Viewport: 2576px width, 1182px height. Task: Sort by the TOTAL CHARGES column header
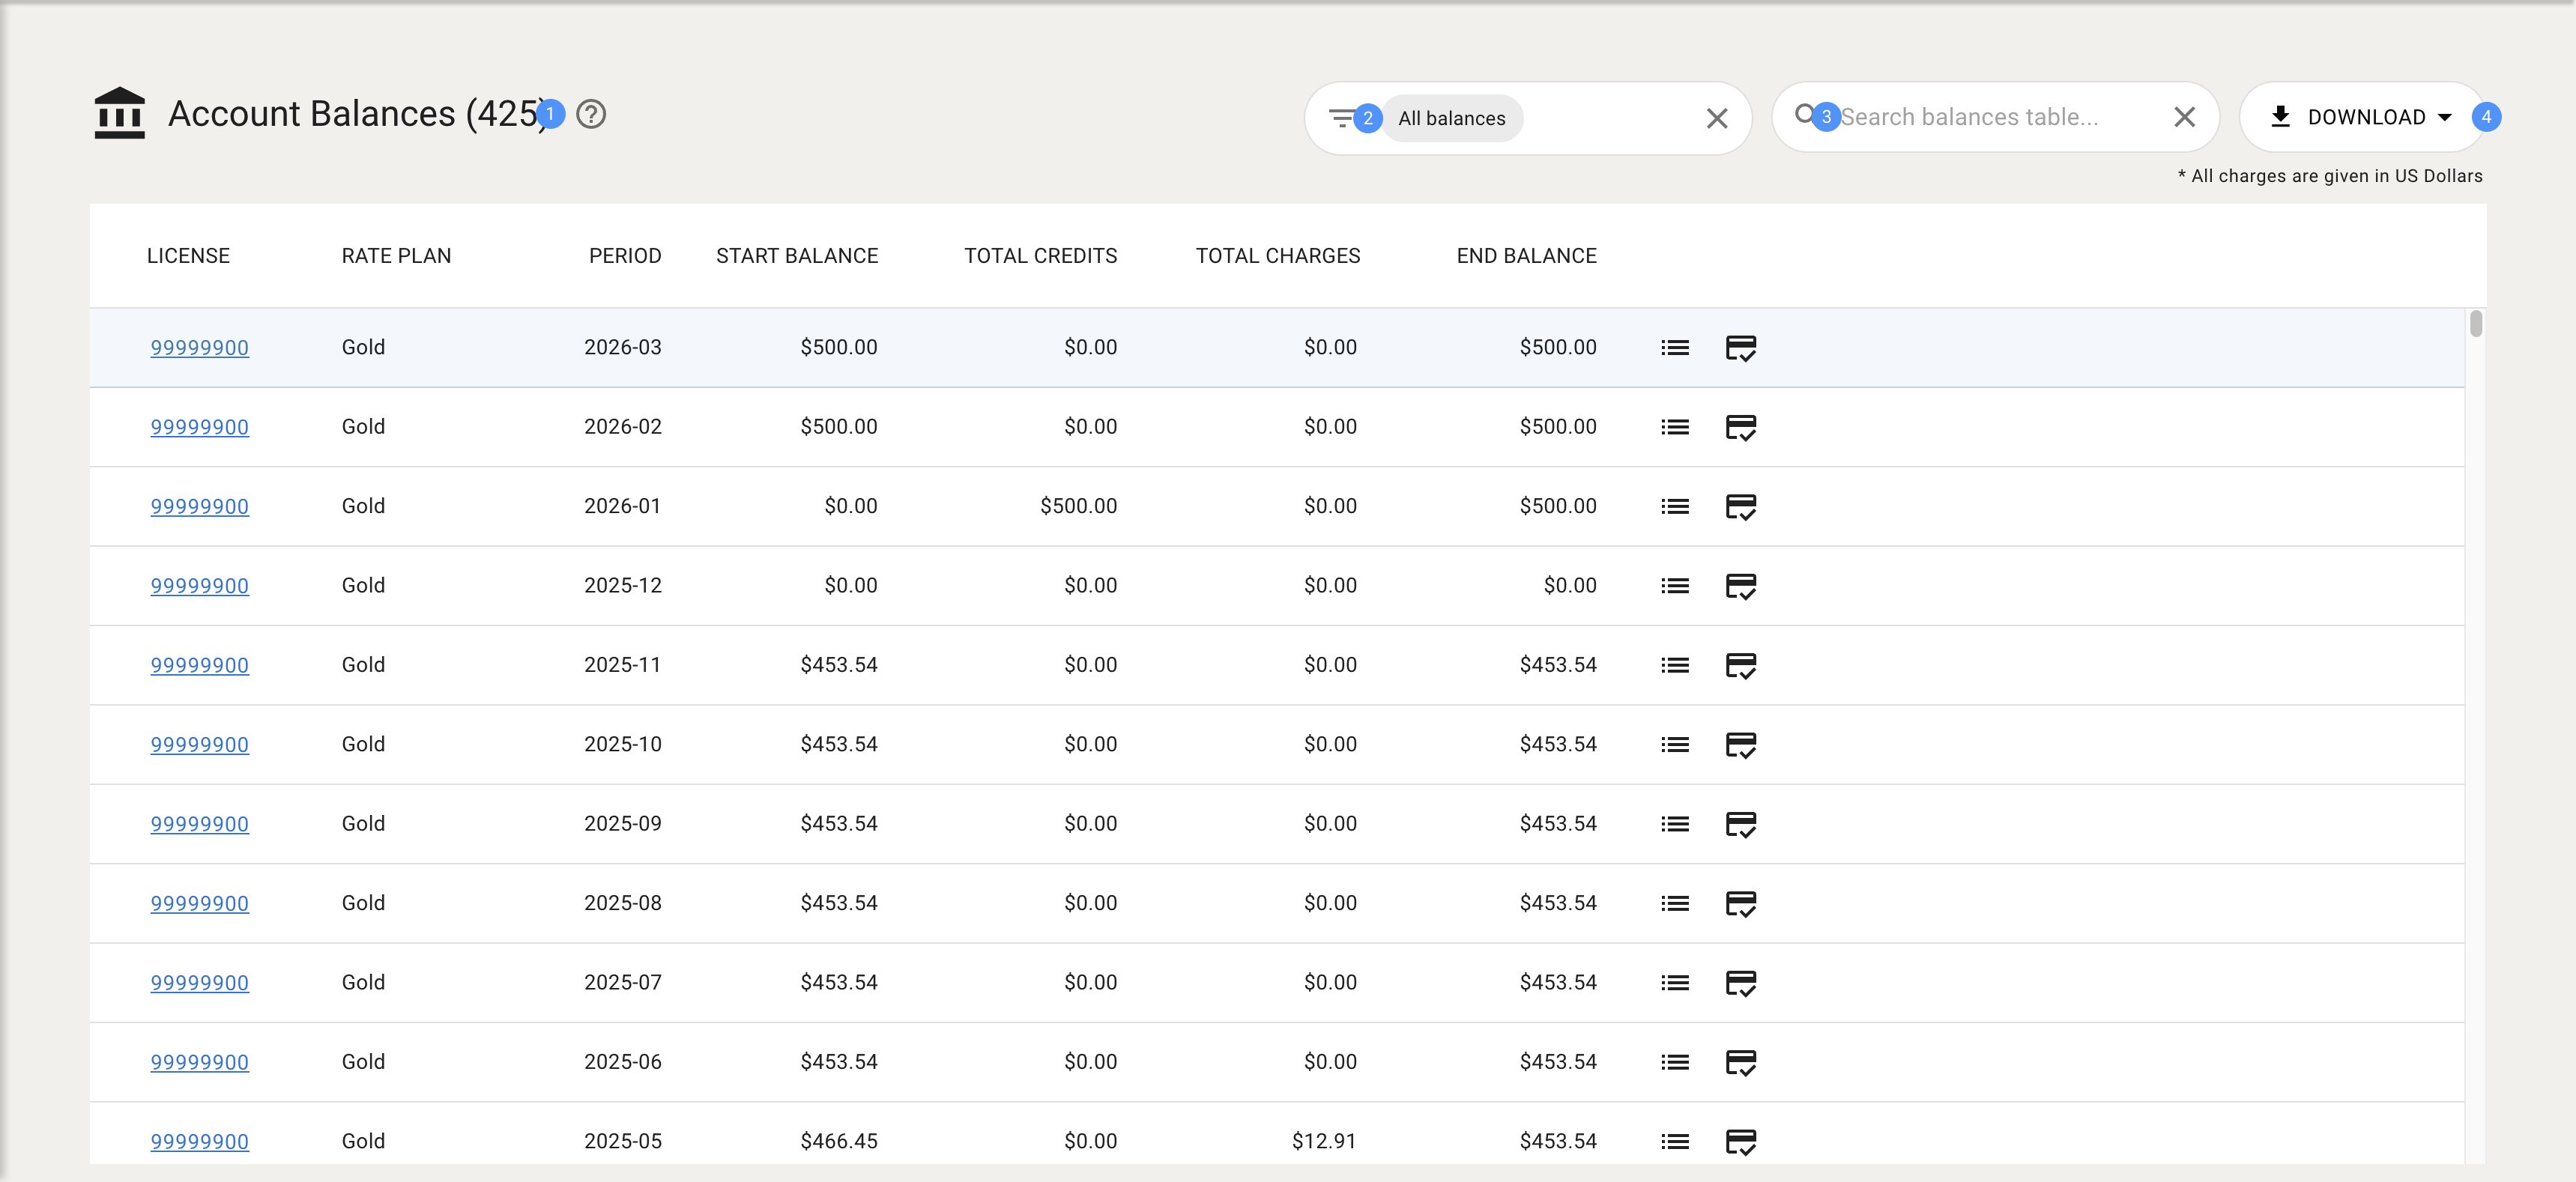click(x=1278, y=256)
